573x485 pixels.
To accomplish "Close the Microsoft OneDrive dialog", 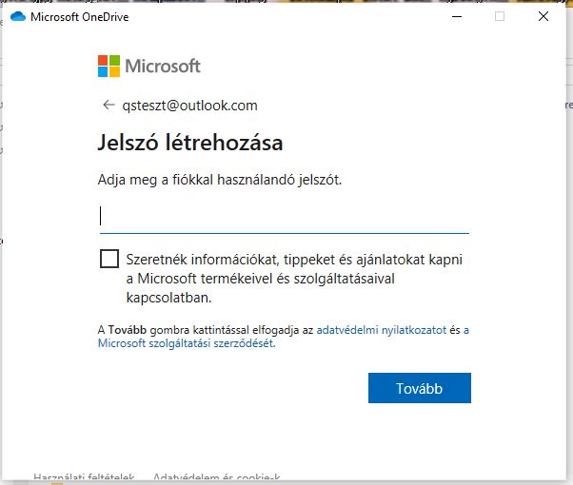I will tap(543, 16).
